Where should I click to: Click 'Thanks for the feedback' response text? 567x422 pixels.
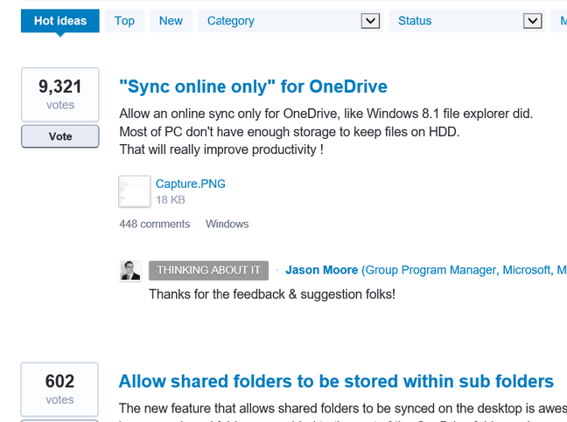272,294
